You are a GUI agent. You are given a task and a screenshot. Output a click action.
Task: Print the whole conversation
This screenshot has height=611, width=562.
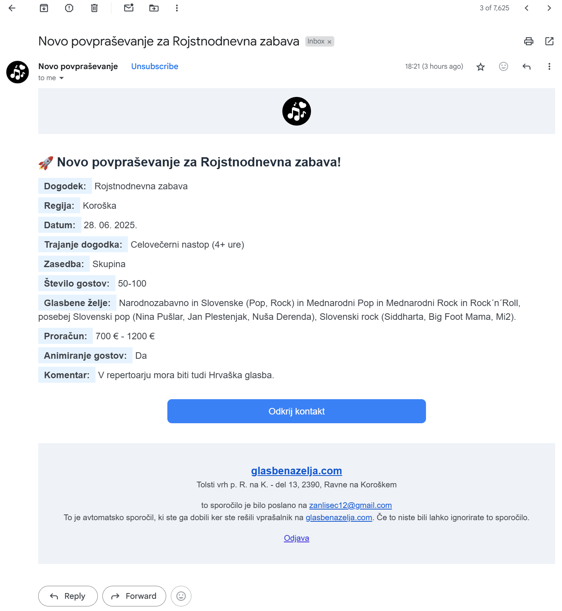click(529, 41)
